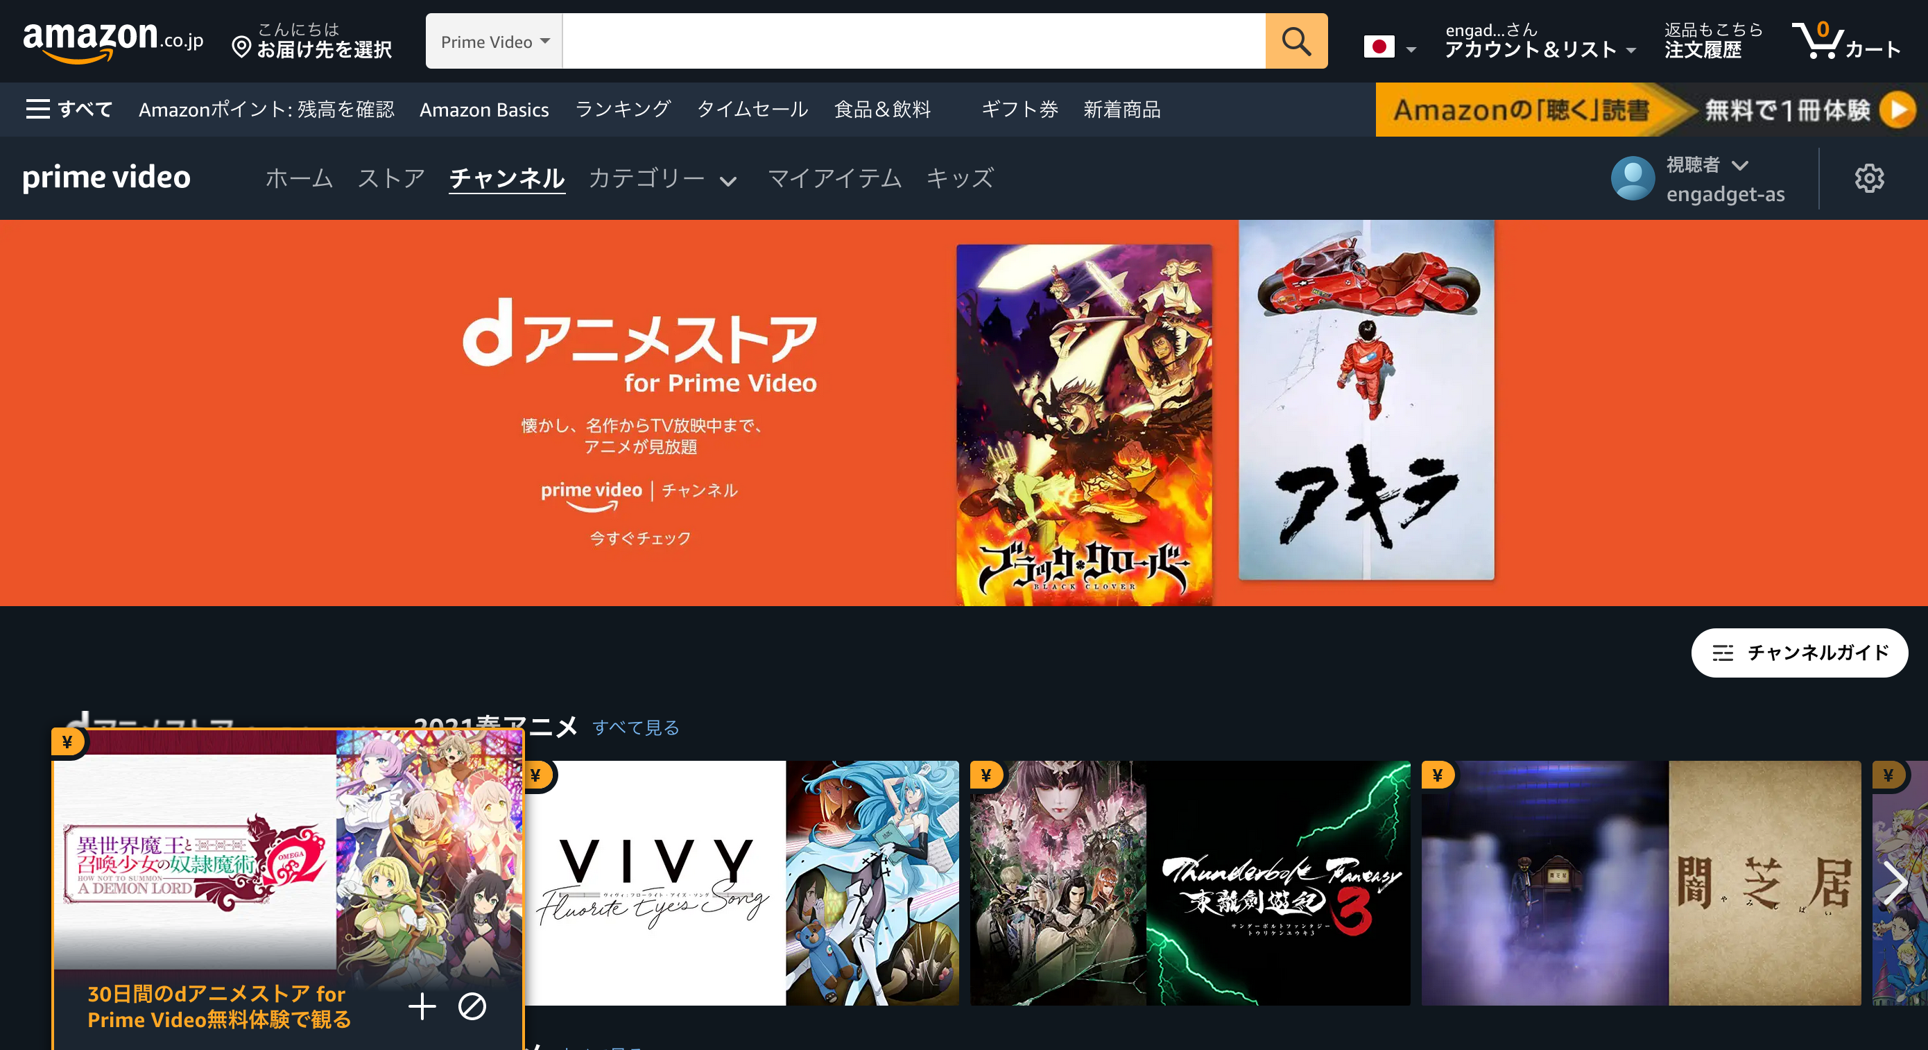Click 今すぐチェック on the dアニメストア banner
The width and height of the screenshot is (1928, 1050).
coord(640,538)
